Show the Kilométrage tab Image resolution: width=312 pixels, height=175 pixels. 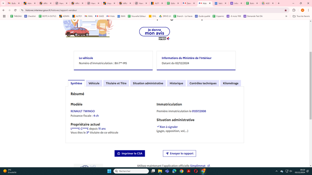point(230,83)
